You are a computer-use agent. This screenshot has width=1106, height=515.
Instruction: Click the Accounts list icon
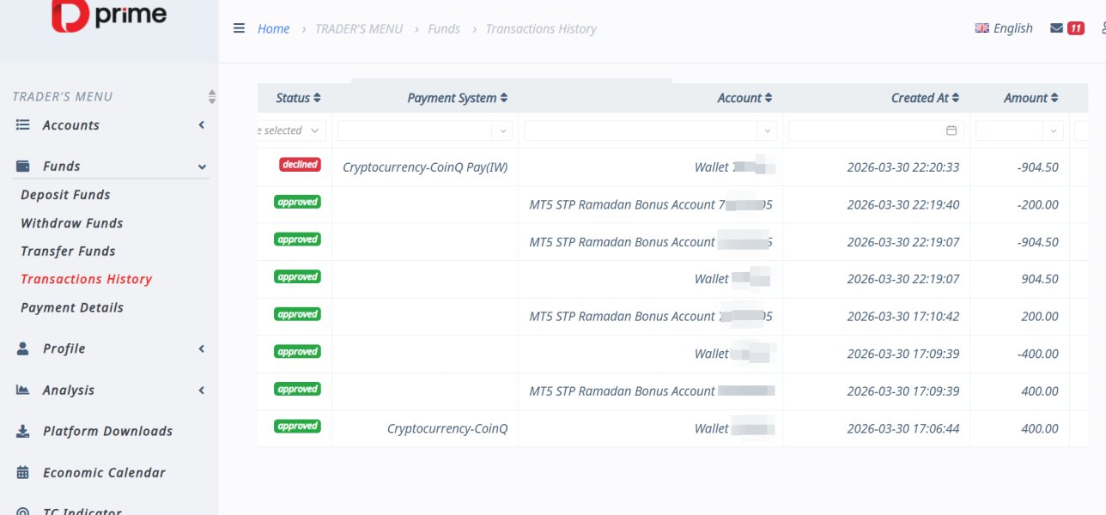(23, 125)
